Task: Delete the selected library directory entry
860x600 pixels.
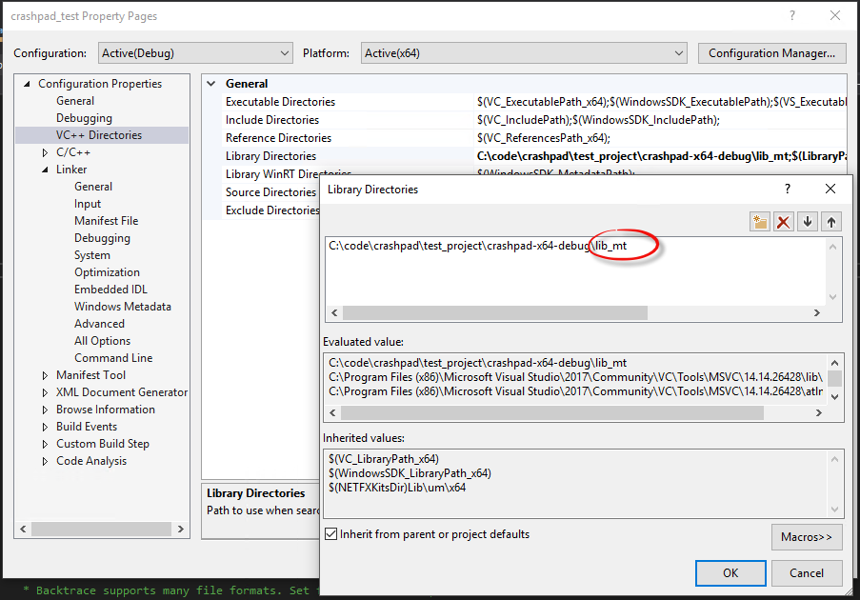Action: tap(783, 220)
